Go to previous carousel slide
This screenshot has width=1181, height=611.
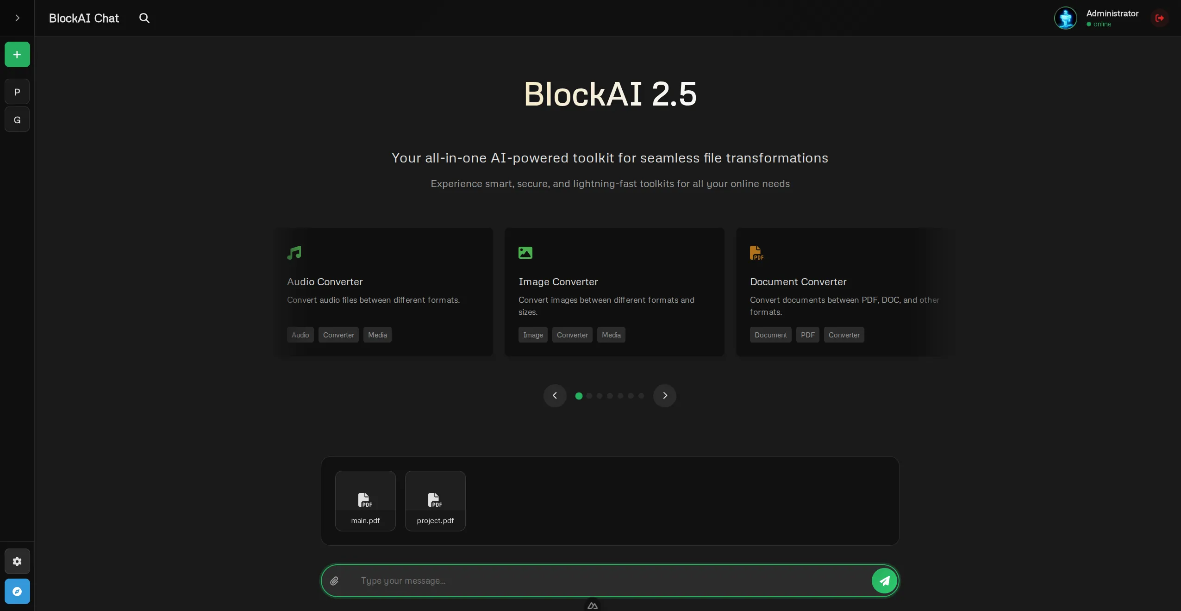(555, 396)
